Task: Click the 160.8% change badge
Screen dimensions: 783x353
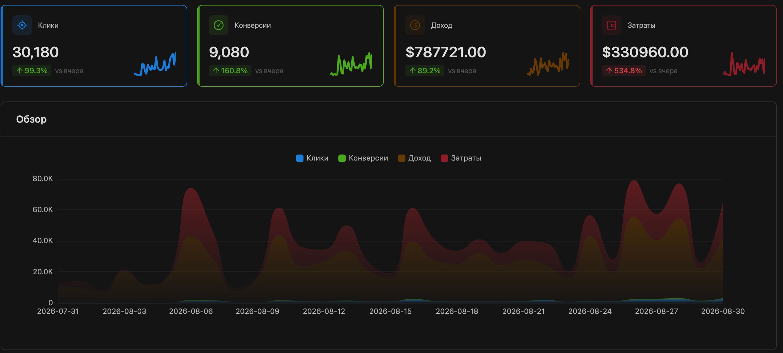Action: click(x=230, y=71)
